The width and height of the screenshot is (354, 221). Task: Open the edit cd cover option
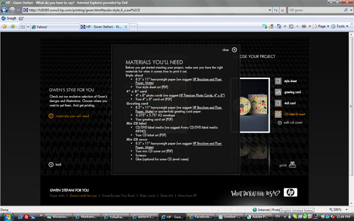point(290,123)
